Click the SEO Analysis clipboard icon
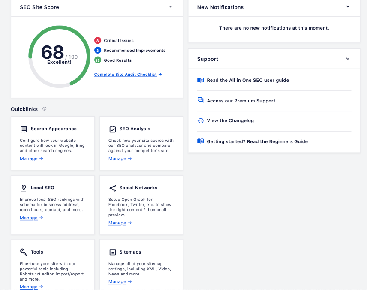This screenshot has height=290, width=367. click(x=113, y=129)
